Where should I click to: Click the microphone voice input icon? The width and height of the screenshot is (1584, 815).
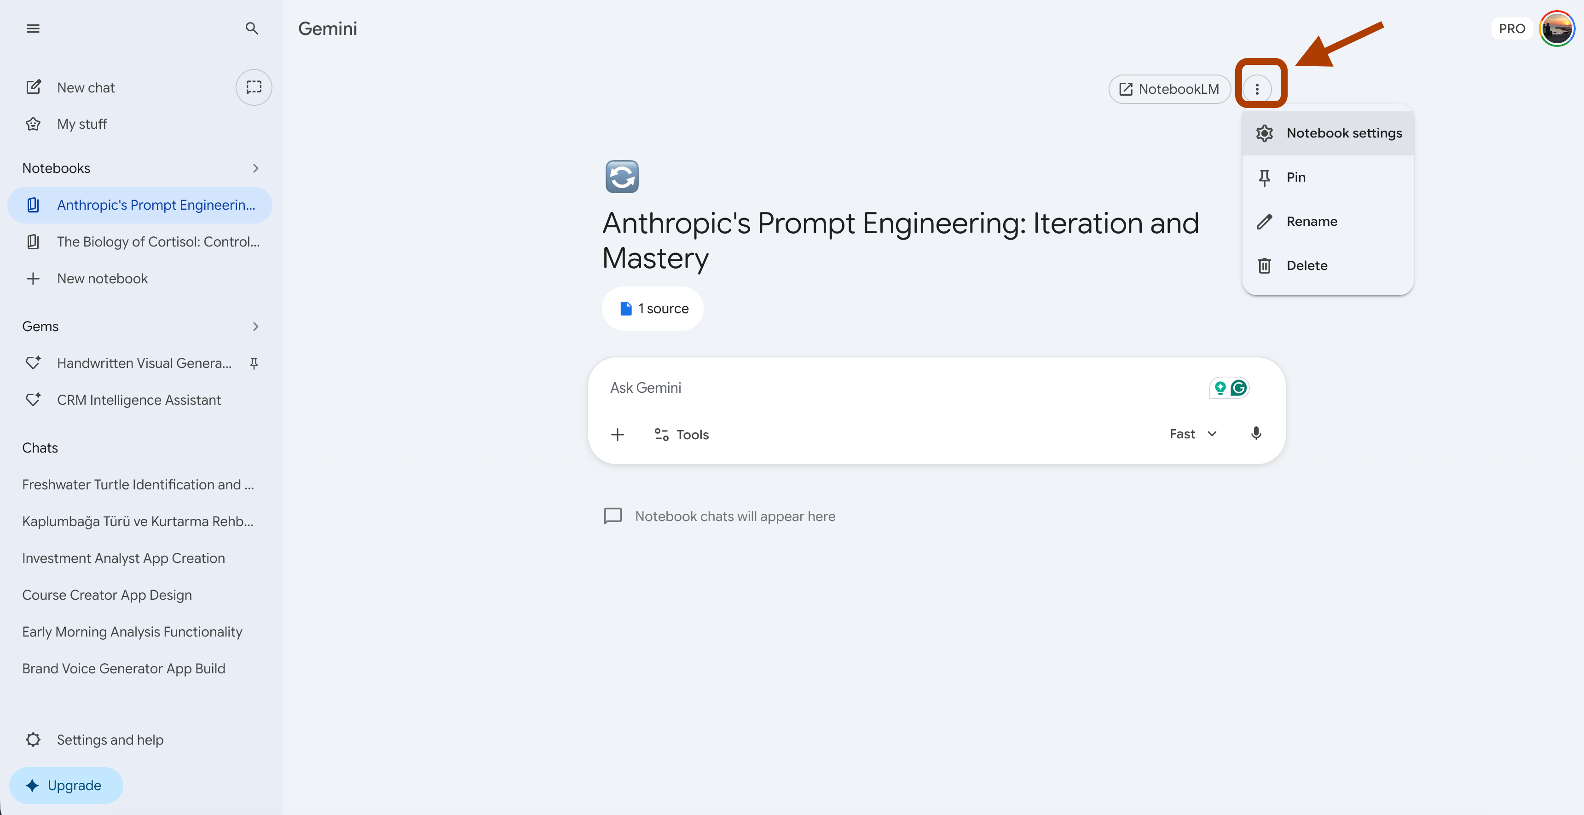1255,434
